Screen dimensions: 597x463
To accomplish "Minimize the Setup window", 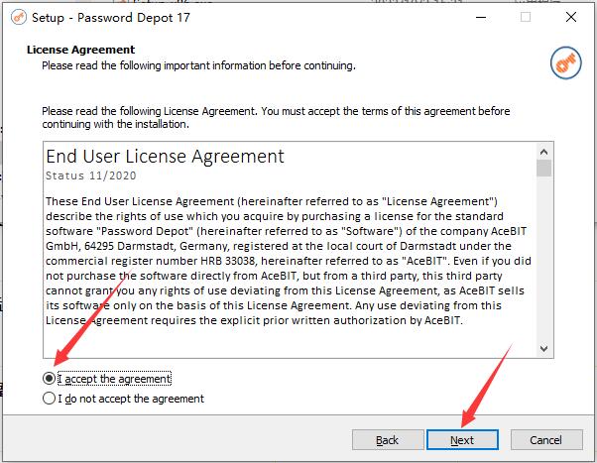I will click(481, 17).
